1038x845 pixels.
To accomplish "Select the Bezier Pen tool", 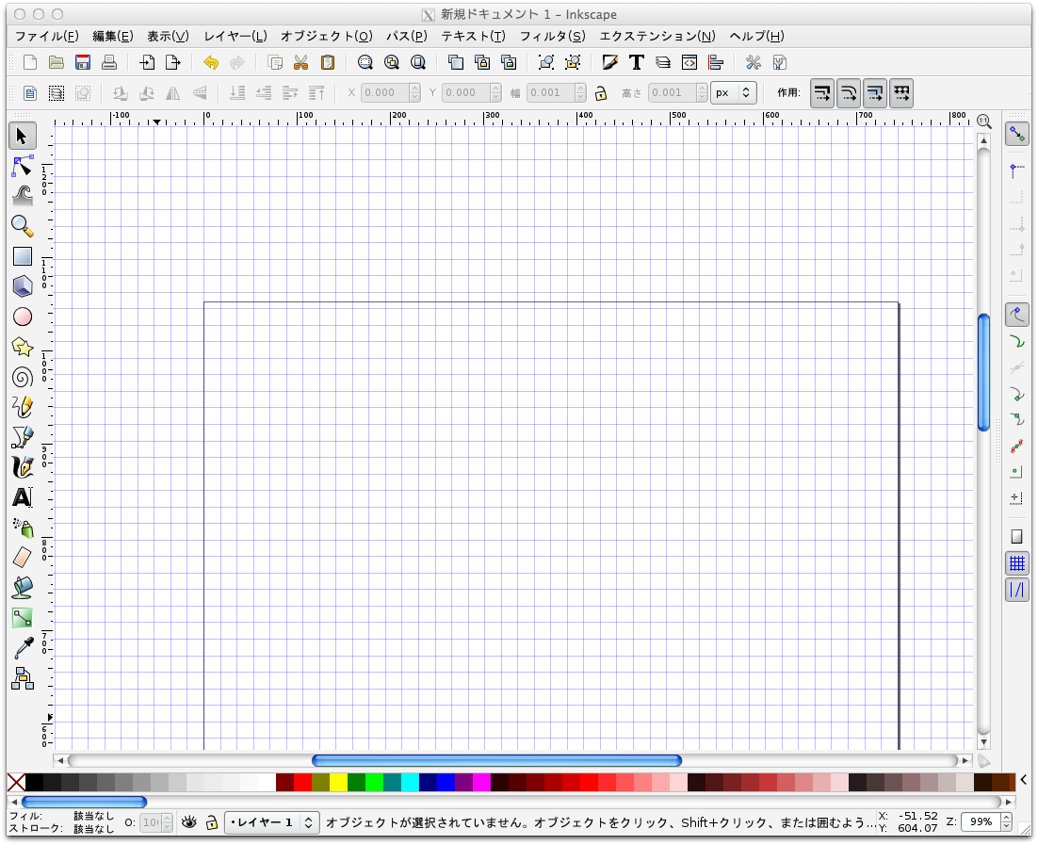I will pyautogui.click(x=23, y=437).
